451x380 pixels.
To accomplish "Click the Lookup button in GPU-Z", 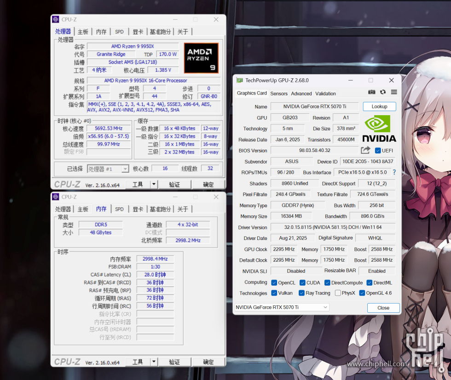I will point(379,106).
